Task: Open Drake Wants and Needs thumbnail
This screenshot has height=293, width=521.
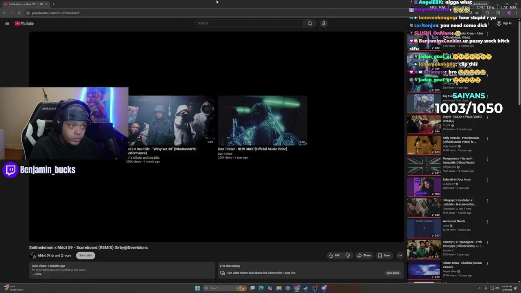Action: coord(424,228)
